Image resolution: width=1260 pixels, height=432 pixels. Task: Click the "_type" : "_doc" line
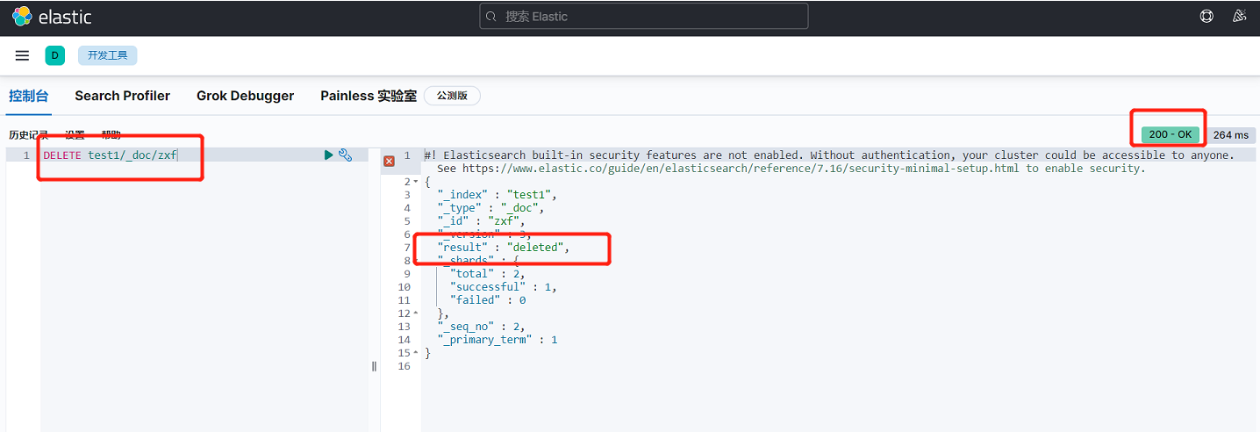tap(490, 208)
